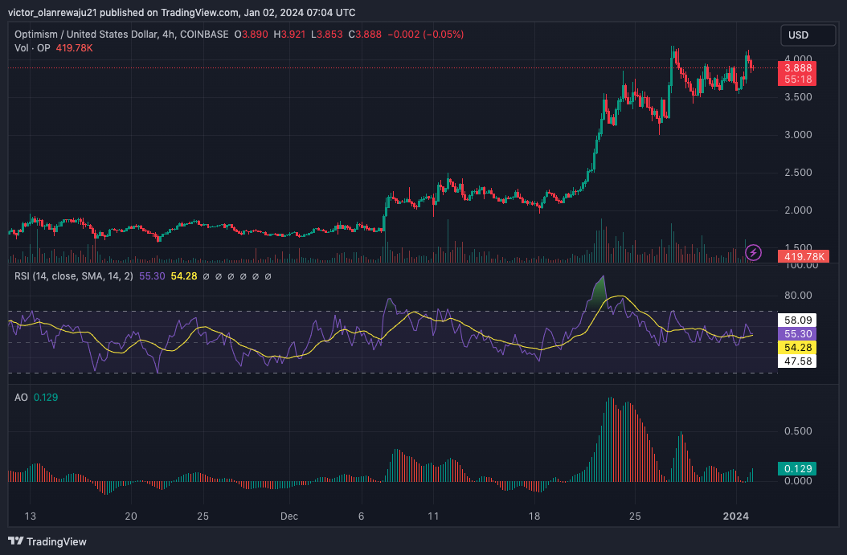Click the 419.78K value beside Vol · OP
Screen dimensions: 847x555
point(75,48)
